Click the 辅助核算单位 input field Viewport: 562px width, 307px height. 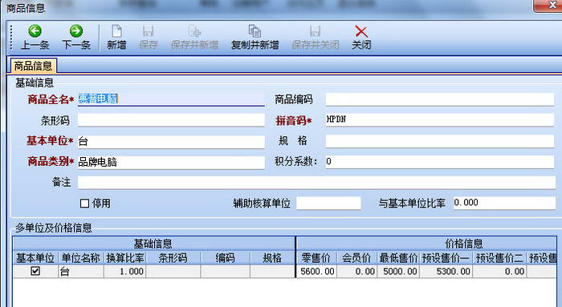(x=328, y=203)
